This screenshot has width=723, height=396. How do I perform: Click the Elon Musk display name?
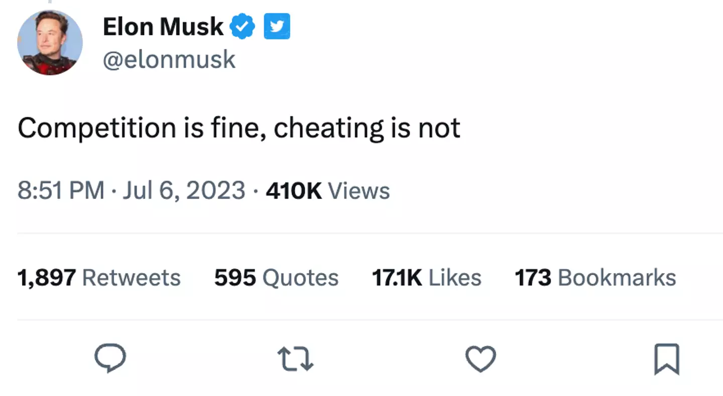pyautogui.click(x=162, y=26)
